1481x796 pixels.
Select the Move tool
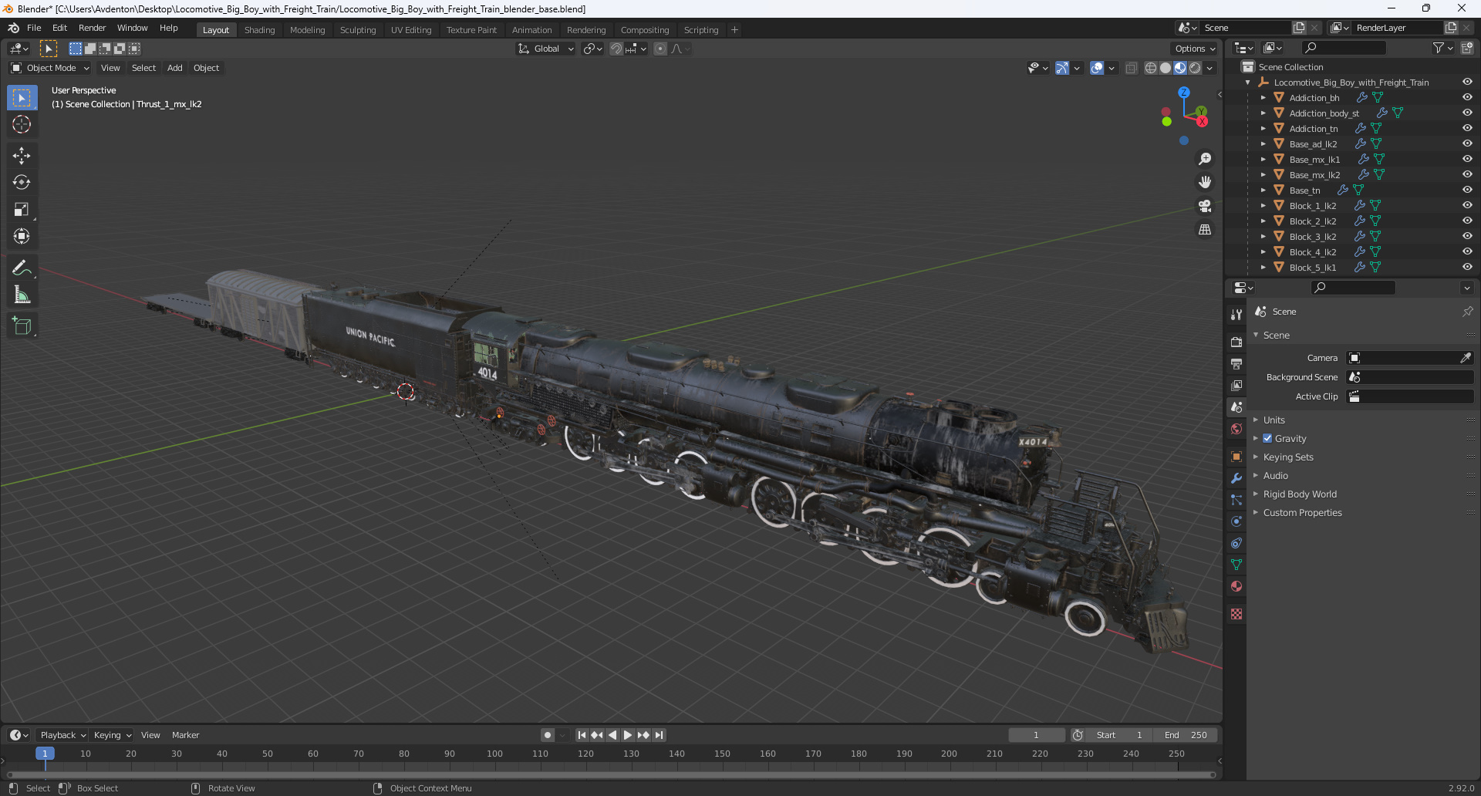22,156
